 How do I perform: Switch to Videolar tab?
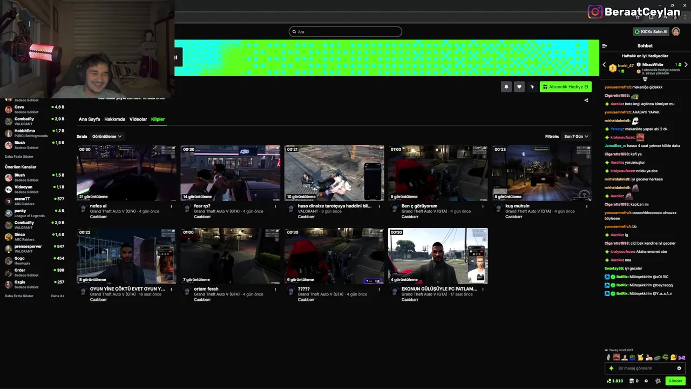tap(138, 119)
